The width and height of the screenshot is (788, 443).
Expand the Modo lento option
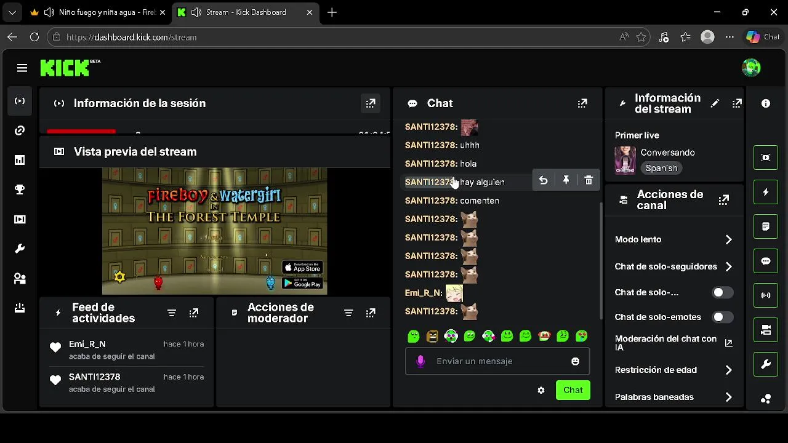(728, 239)
